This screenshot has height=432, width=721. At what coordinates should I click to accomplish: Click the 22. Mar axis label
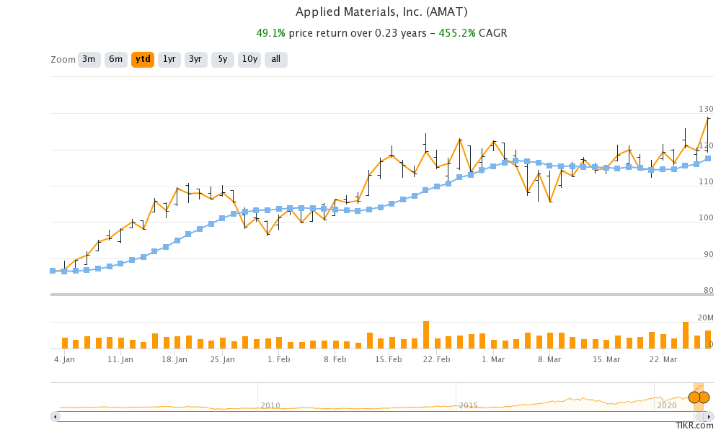click(663, 359)
